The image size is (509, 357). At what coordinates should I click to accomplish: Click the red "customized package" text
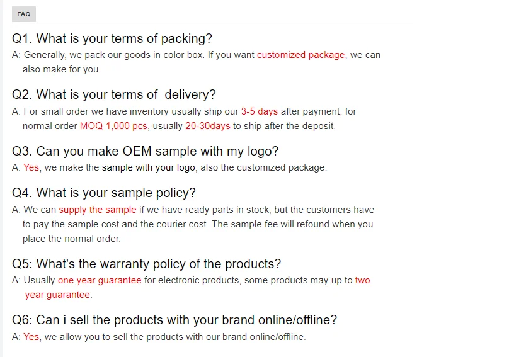coord(300,55)
